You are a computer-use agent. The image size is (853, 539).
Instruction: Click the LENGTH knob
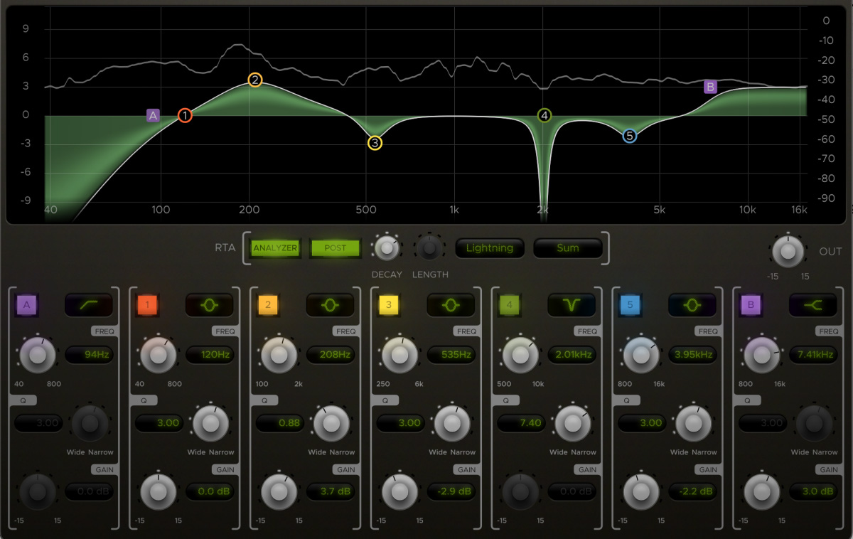429,248
